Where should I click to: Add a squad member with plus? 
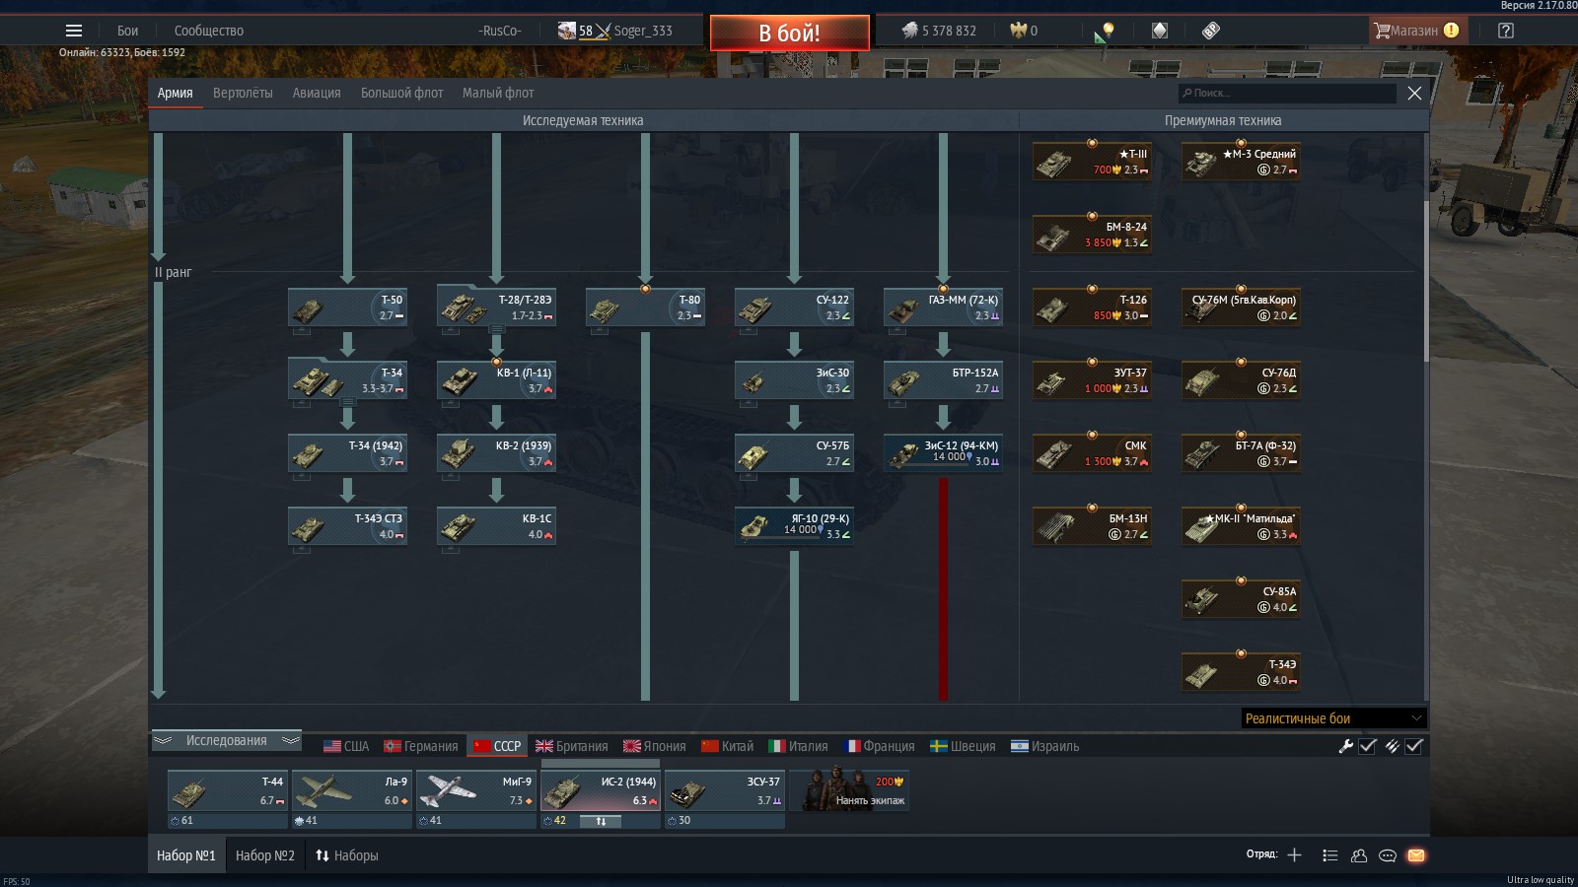tap(1295, 854)
